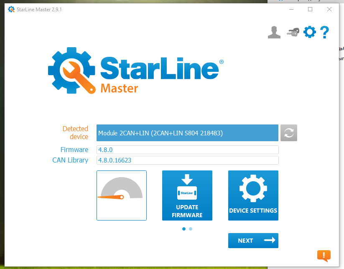Screen dimensions: 344x269
Task: Click the CAN Library 4.8.0.16623 field
Action: tap(188, 160)
